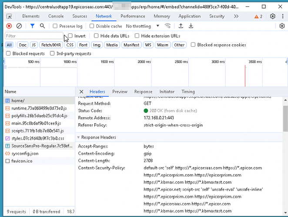Open the Timing details tab

(x=188, y=92)
